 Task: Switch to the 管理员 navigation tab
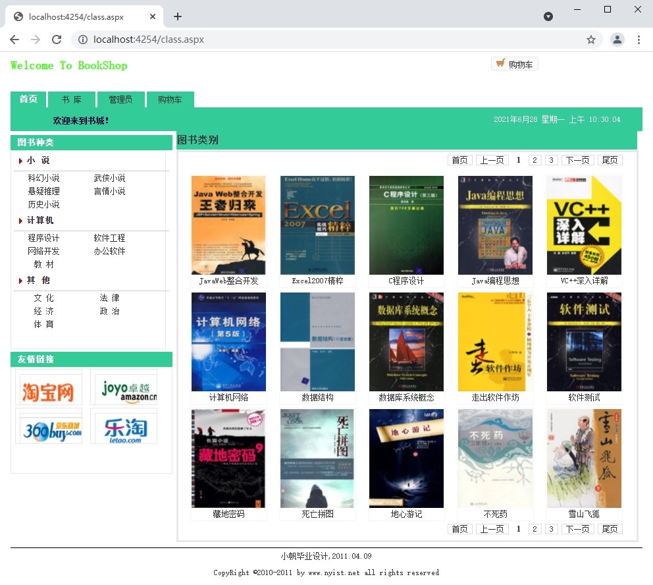(x=120, y=99)
